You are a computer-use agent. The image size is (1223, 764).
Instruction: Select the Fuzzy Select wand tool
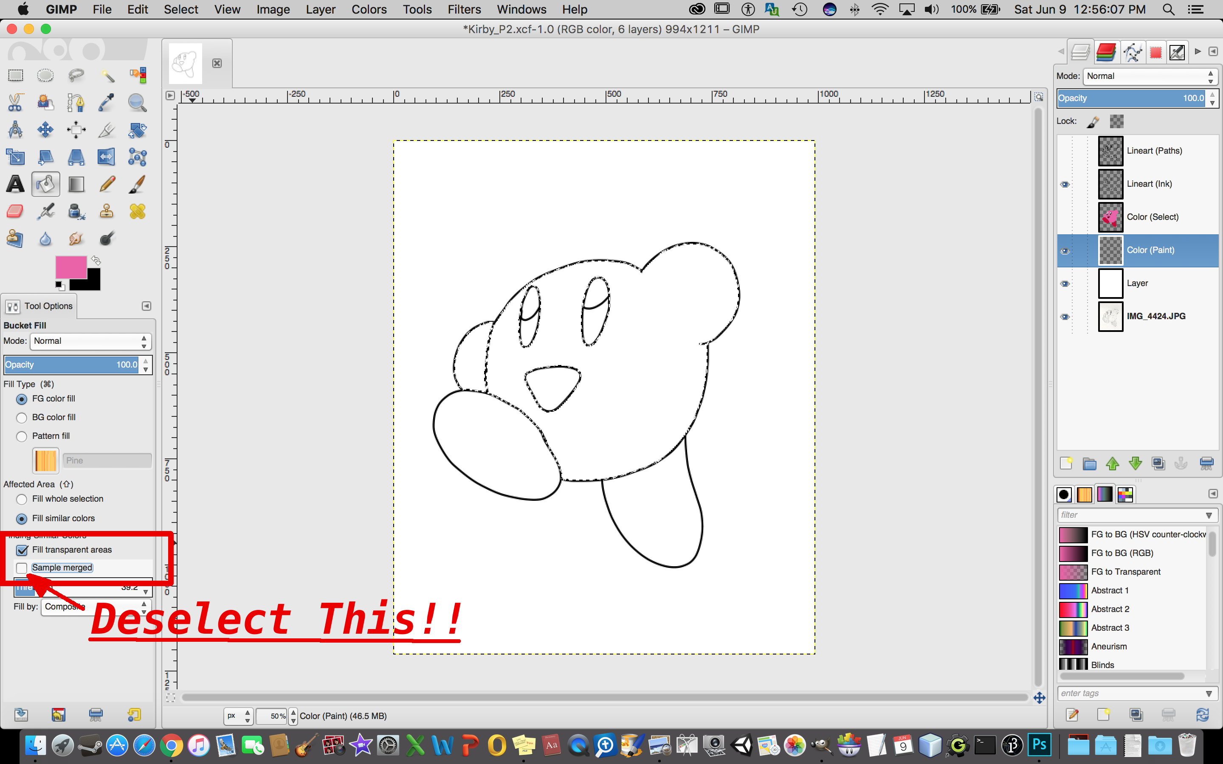click(x=107, y=75)
